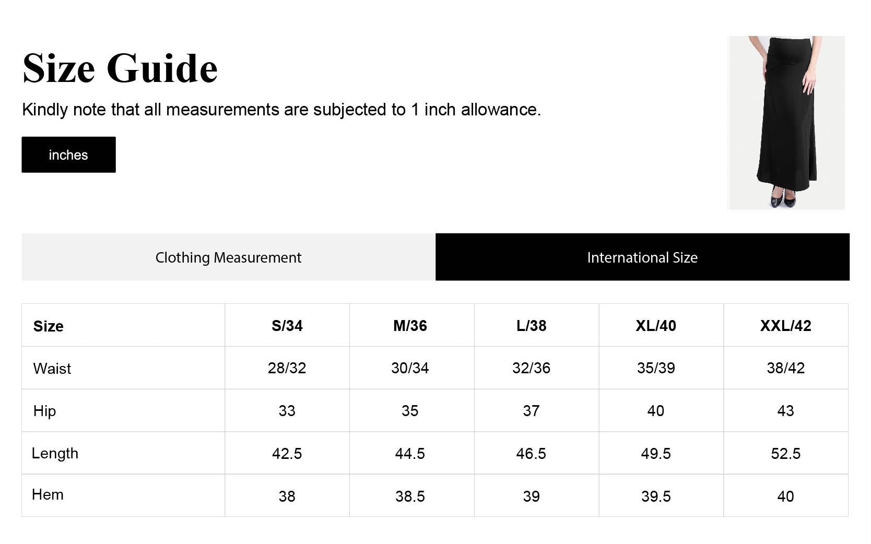Image resolution: width=871 pixels, height=544 pixels.
Task: Open the black skirt product thumbnail
Action: [x=786, y=123]
